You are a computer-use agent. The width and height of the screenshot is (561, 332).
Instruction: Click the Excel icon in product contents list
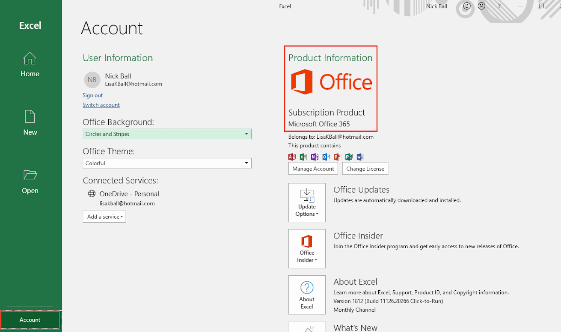click(x=303, y=157)
